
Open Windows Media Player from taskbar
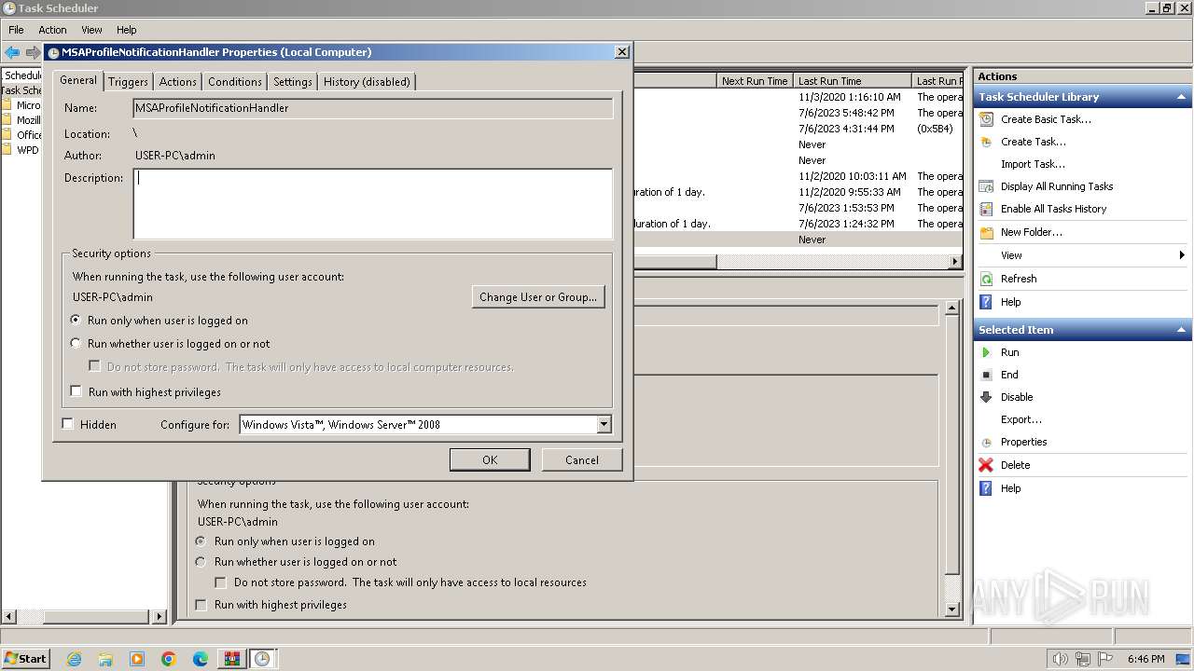[x=137, y=659]
